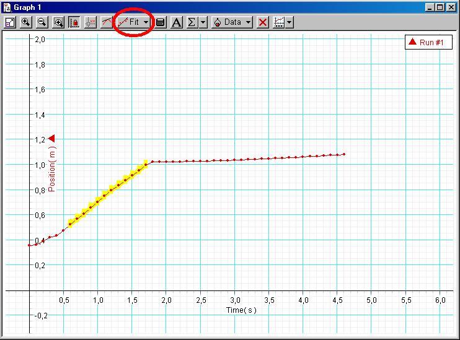This screenshot has width=460, height=340.
Task: Click the Scale to Fit toolbar icon
Action: point(10,22)
